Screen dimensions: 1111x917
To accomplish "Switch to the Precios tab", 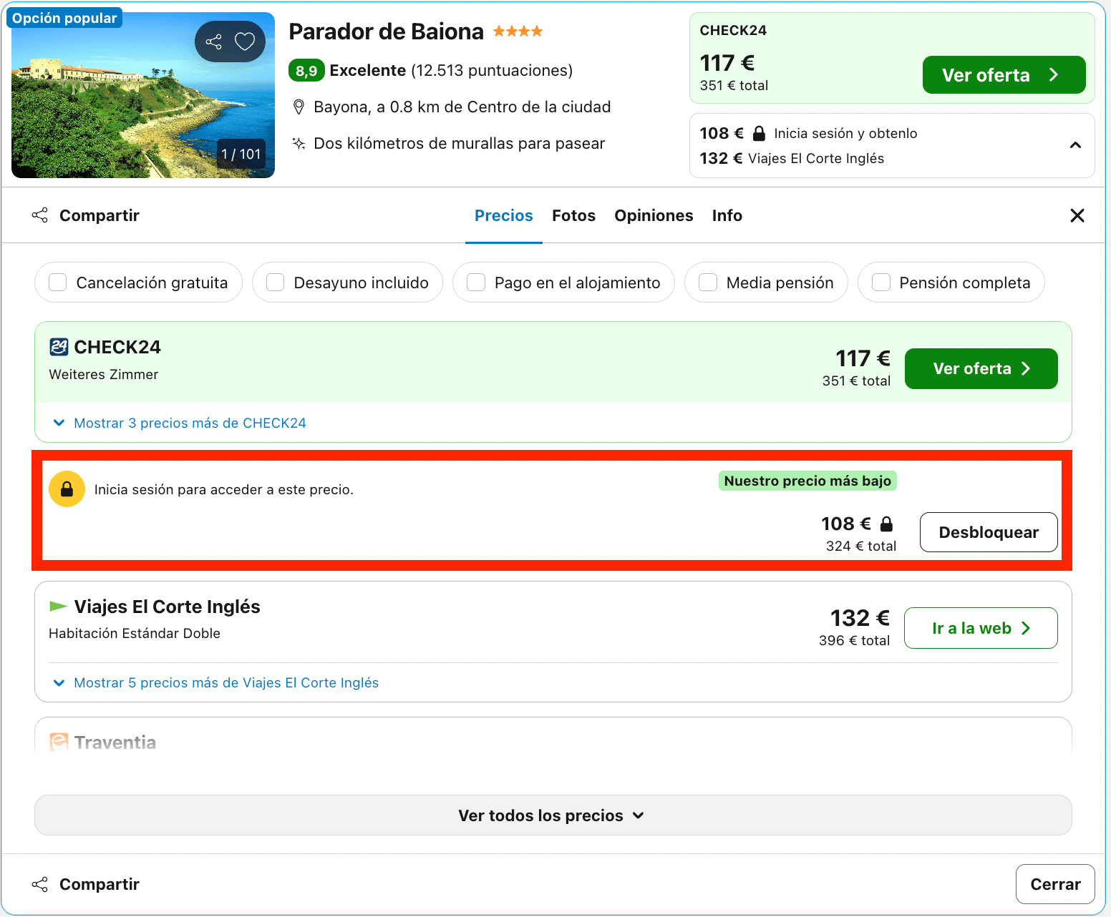I will click(x=504, y=215).
